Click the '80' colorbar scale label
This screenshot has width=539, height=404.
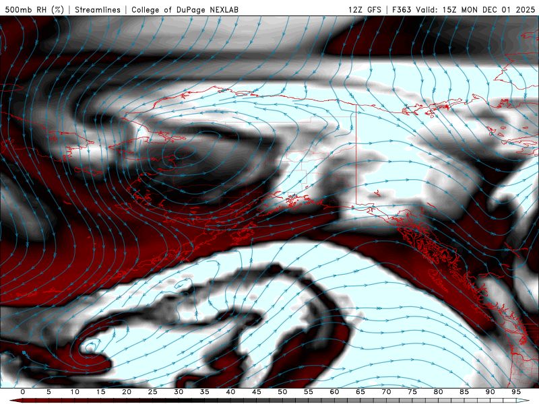click(438, 392)
